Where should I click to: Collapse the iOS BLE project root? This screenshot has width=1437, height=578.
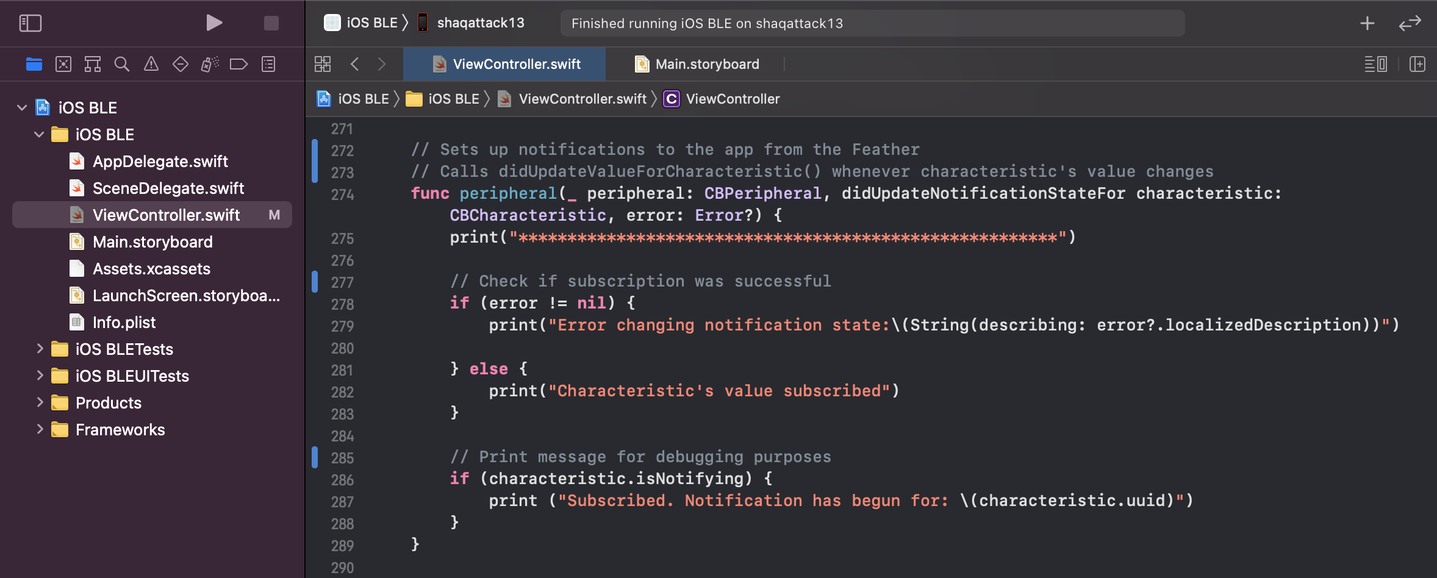pyautogui.click(x=22, y=108)
